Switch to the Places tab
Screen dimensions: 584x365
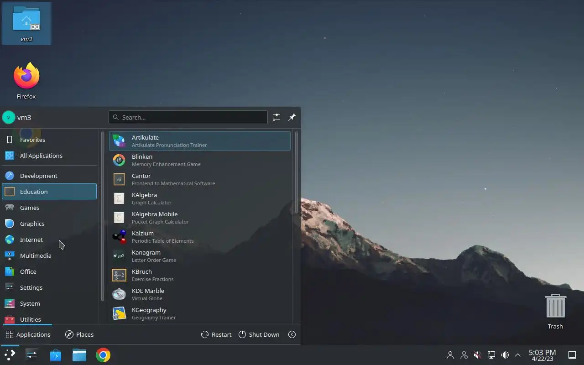[x=79, y=334]
